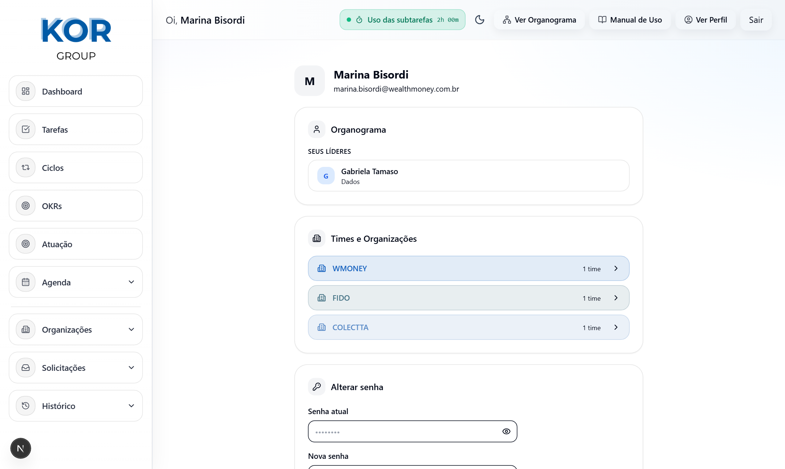This screenshot has height=469, width=785.
Task: Expand WMONEY organization teams arrow
Action: click(x=616, y=268)
